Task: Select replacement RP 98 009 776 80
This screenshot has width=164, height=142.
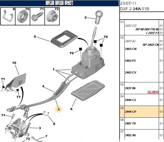Action: tap(147, 29)
